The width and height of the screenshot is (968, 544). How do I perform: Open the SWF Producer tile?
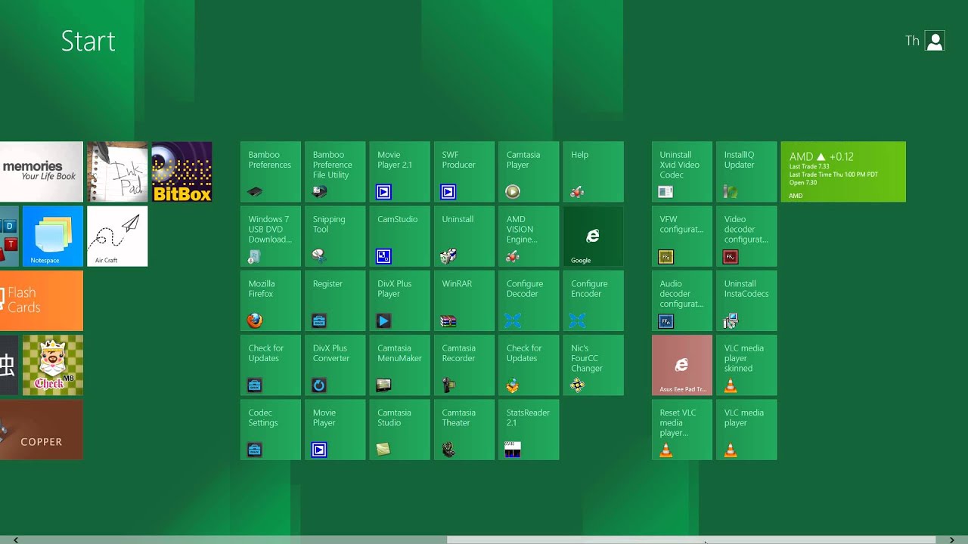(464, 172)
